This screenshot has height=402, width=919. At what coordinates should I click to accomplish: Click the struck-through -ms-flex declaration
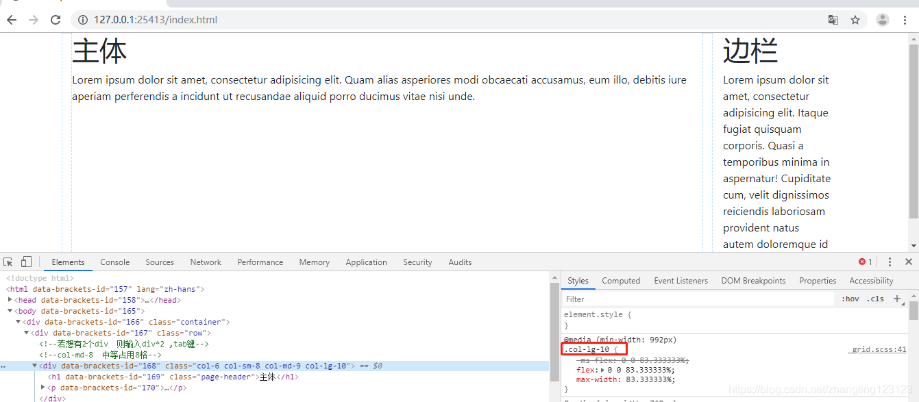point(632,360)
